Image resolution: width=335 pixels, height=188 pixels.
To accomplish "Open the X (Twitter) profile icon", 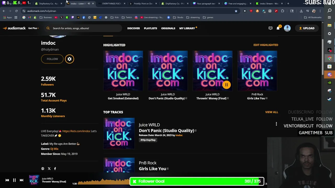I will [x=49, y=169].
